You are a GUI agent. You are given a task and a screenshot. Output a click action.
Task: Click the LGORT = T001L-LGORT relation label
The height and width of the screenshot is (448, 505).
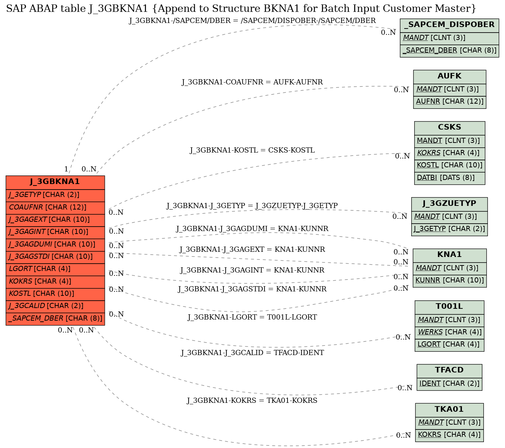tap(252, 317)
